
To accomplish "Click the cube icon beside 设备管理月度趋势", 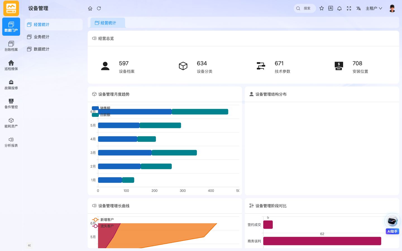I will click(x=94, y=94).
